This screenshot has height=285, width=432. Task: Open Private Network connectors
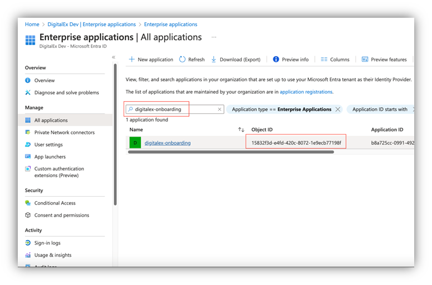[x=64, y=132]
